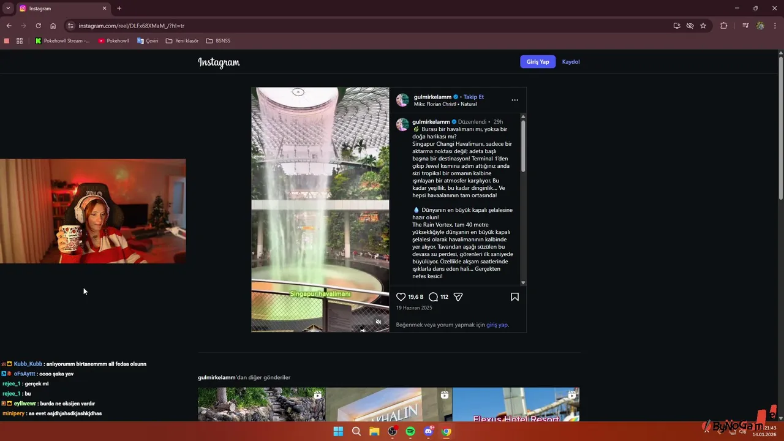Open Windows taskbar search

click(x=356, y=431)
